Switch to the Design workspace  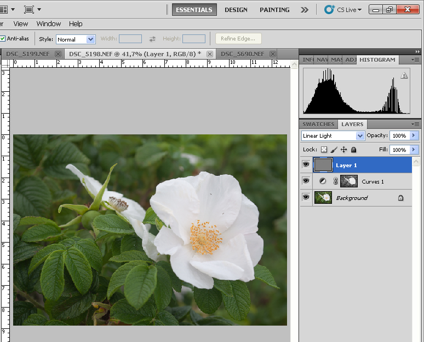coord(236,10)
